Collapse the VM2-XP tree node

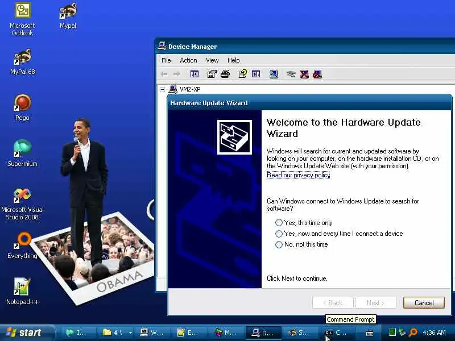pos(163,89)
